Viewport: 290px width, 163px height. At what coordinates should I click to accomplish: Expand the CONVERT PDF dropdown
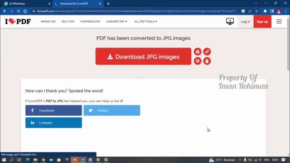pos(116,22)
